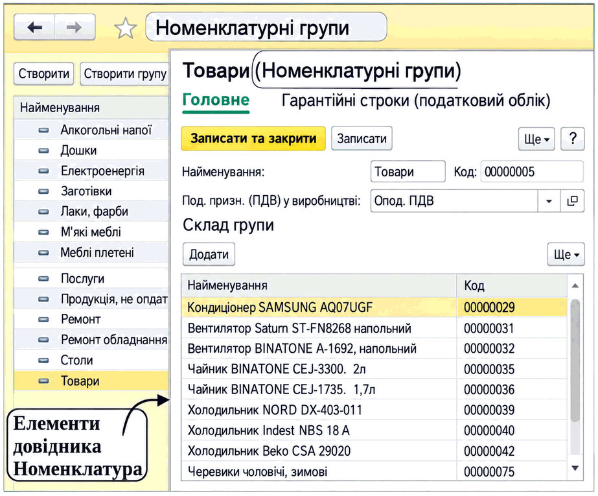The image size is (598, 496).
Task: Click the icon beside М'які меблі
Action: pyautogui.click(x=44, y=232)
